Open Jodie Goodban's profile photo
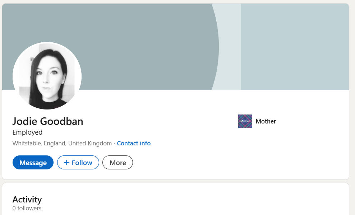Image resolution: width=355 pixels, height=215 pixels. (47, 76)
